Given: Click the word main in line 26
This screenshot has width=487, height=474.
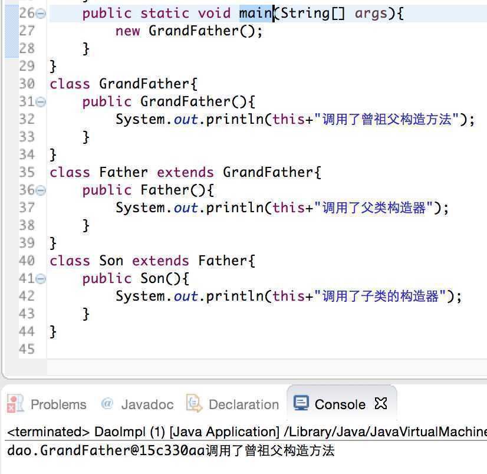Looking at the screenshot, I should pyautogui.click(x=256, y=14).
